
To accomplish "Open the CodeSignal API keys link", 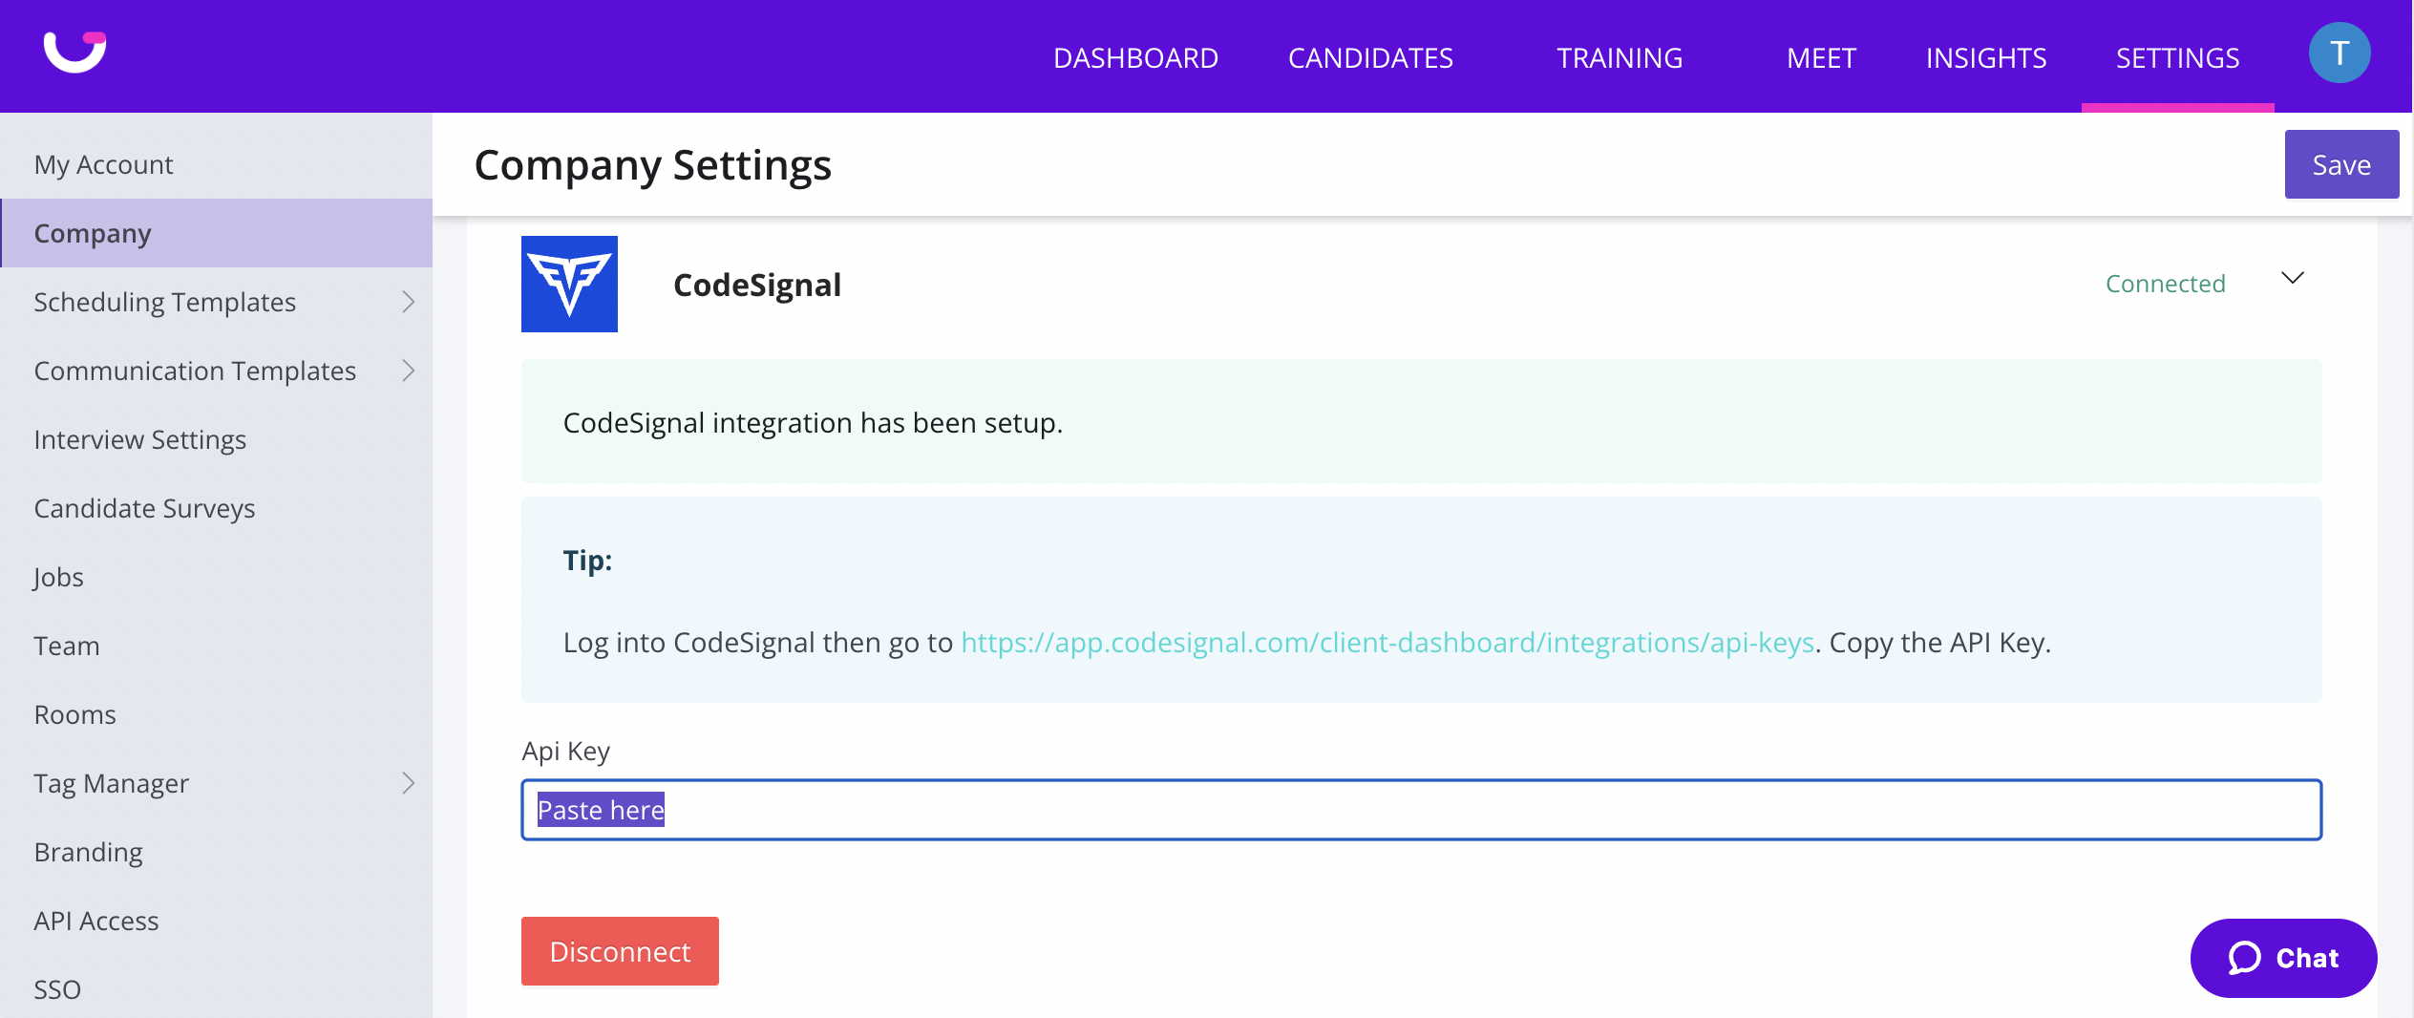I will (x=1387, y=642).
